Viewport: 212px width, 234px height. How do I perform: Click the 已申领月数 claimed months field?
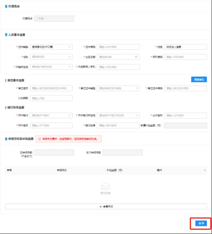point(54,153)
